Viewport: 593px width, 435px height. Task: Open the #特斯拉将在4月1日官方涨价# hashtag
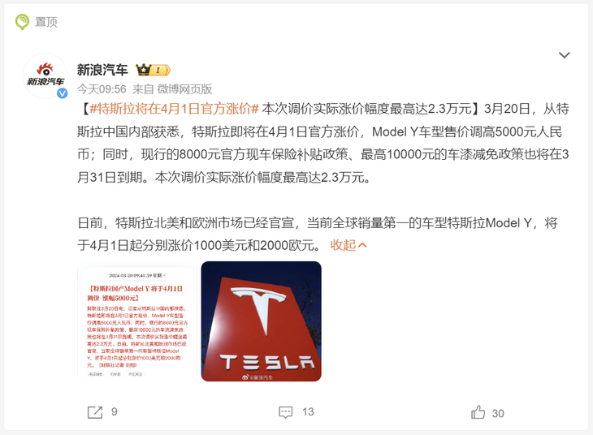[174, 109]
